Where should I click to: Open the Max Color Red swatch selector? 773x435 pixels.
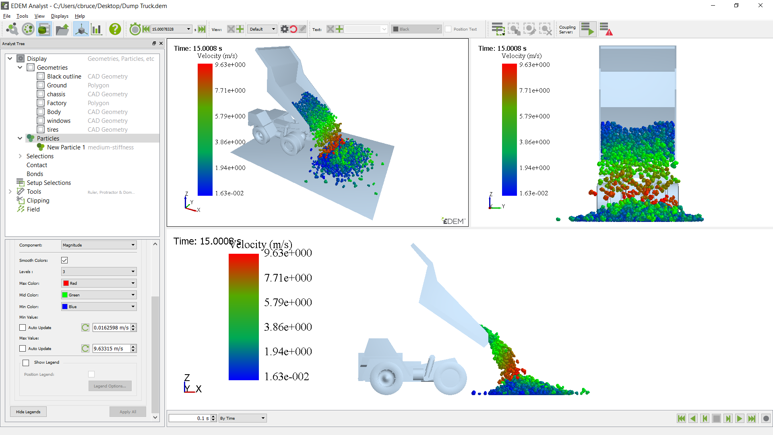(x=99, y=283)
